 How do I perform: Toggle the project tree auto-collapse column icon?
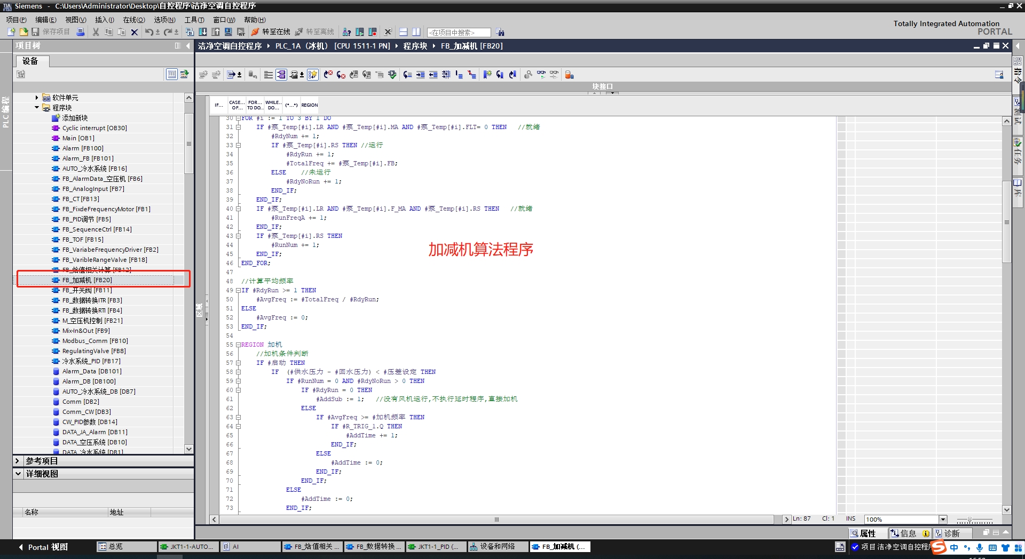(x=177, y=46)
